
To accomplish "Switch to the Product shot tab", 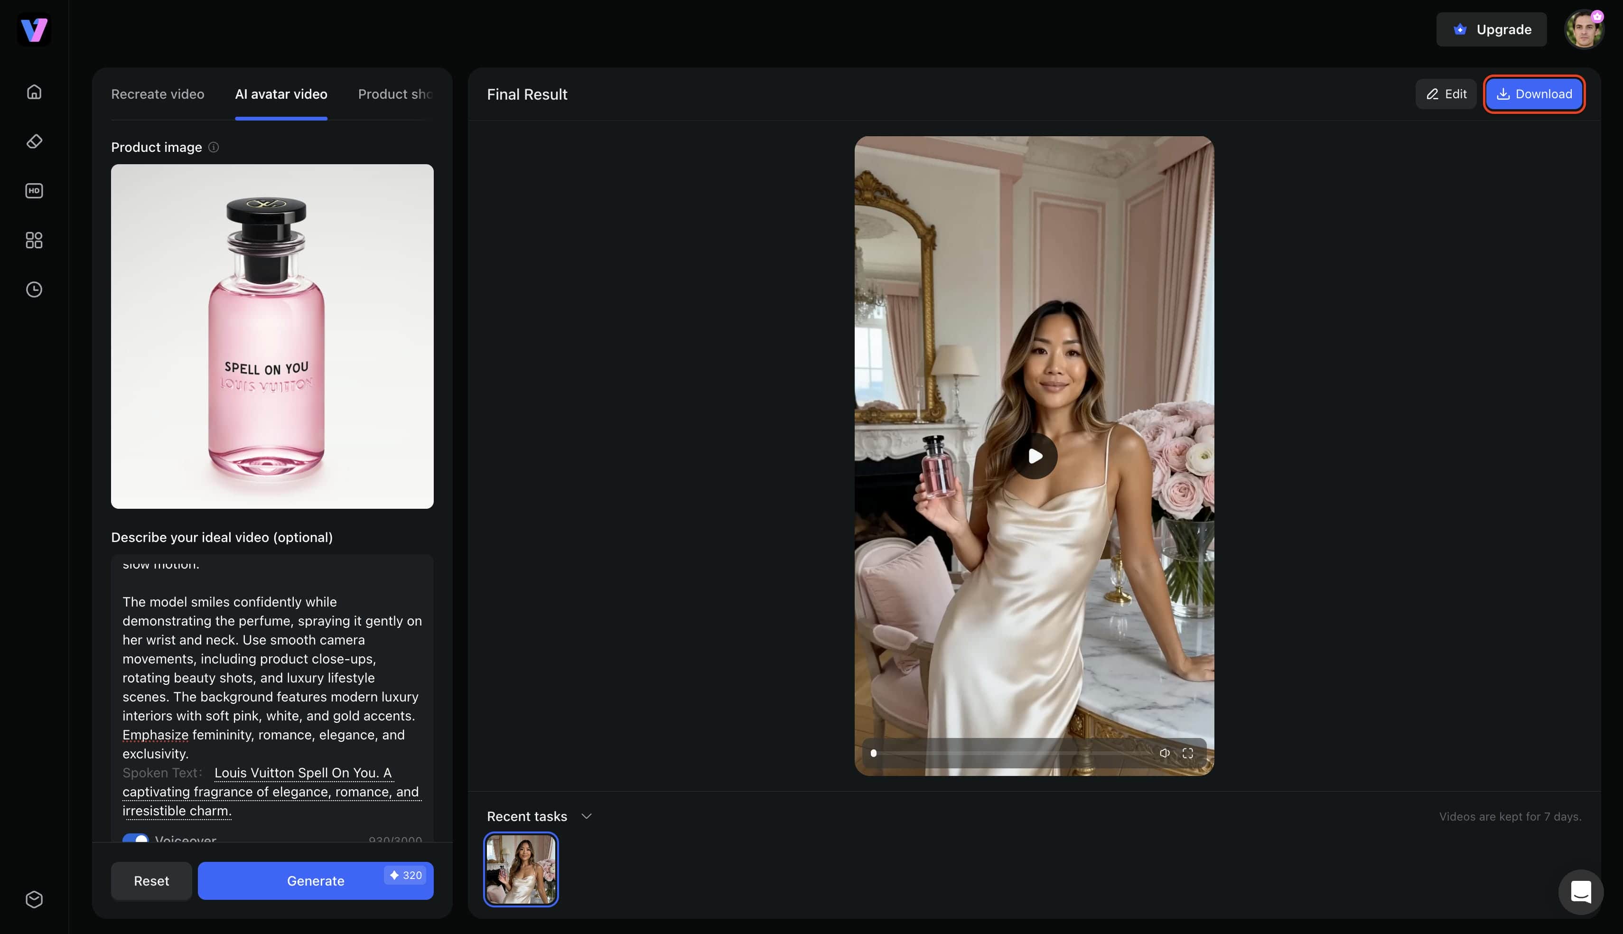I will pos(395,94).
